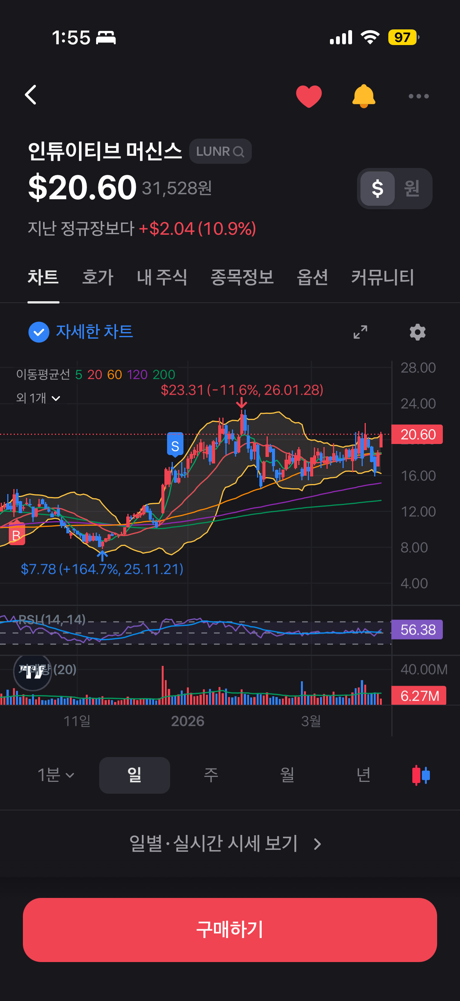This screenshot has width=460, height=1001.
Task: Uncheck the 자세한 차트 checkbox
Action: tap(39, 332)
